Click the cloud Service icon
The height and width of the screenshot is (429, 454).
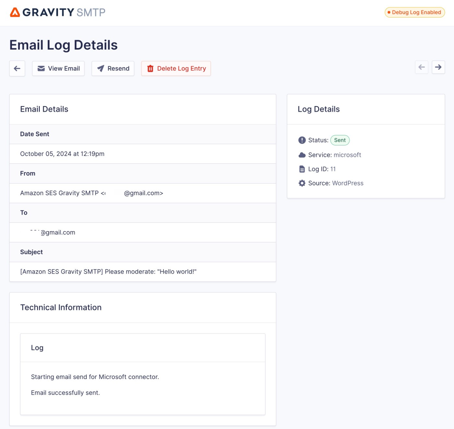(x=302, y=155)
